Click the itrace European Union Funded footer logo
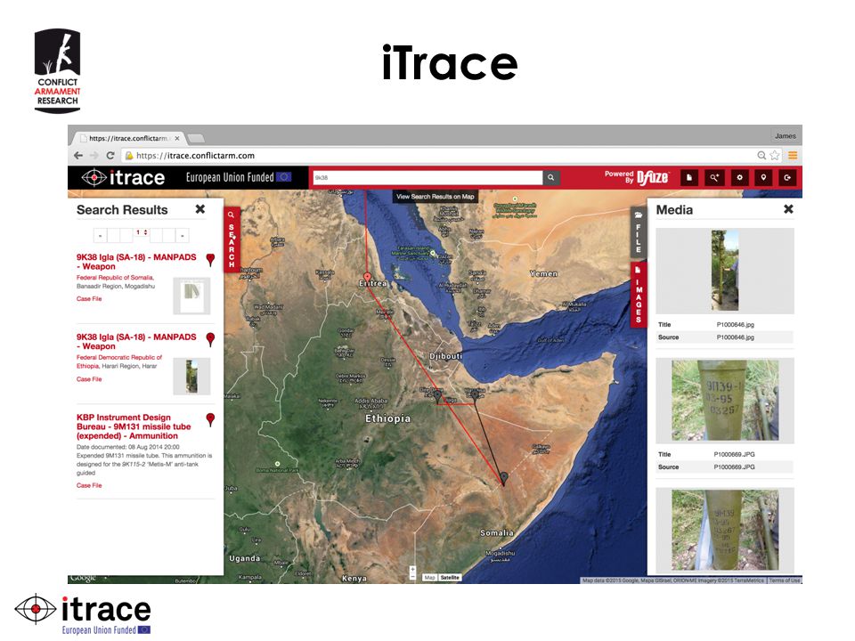855x641 pixels. click(83, 615)
